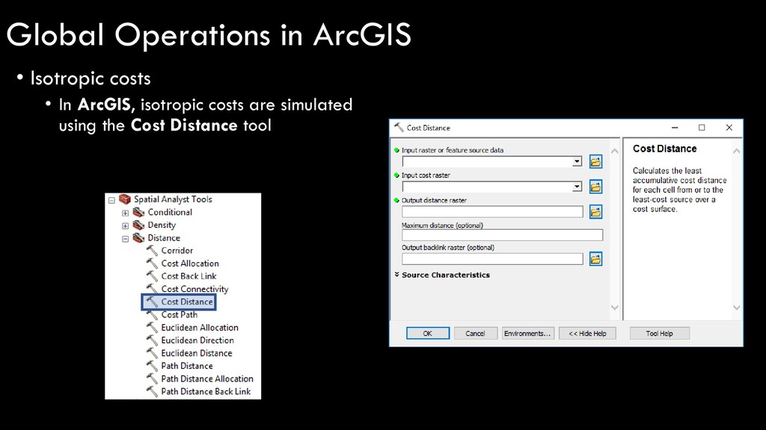Click the Conditional toolset icon

pyautogui.click(x=138, y=212)
